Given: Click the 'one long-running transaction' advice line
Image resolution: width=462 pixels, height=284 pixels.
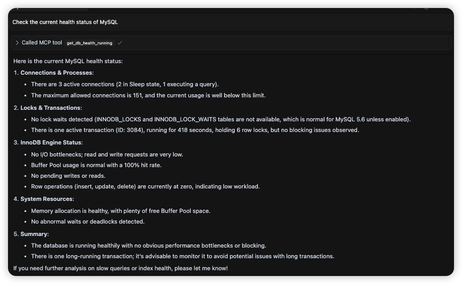Looking at the screenshot, I should [182, 256].
